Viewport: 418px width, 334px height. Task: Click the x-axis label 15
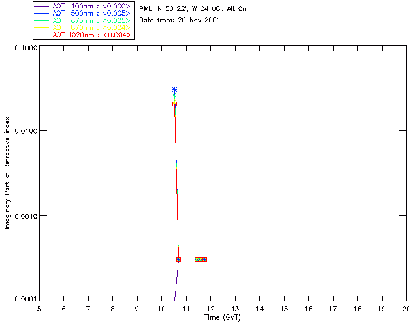point(284,309)
